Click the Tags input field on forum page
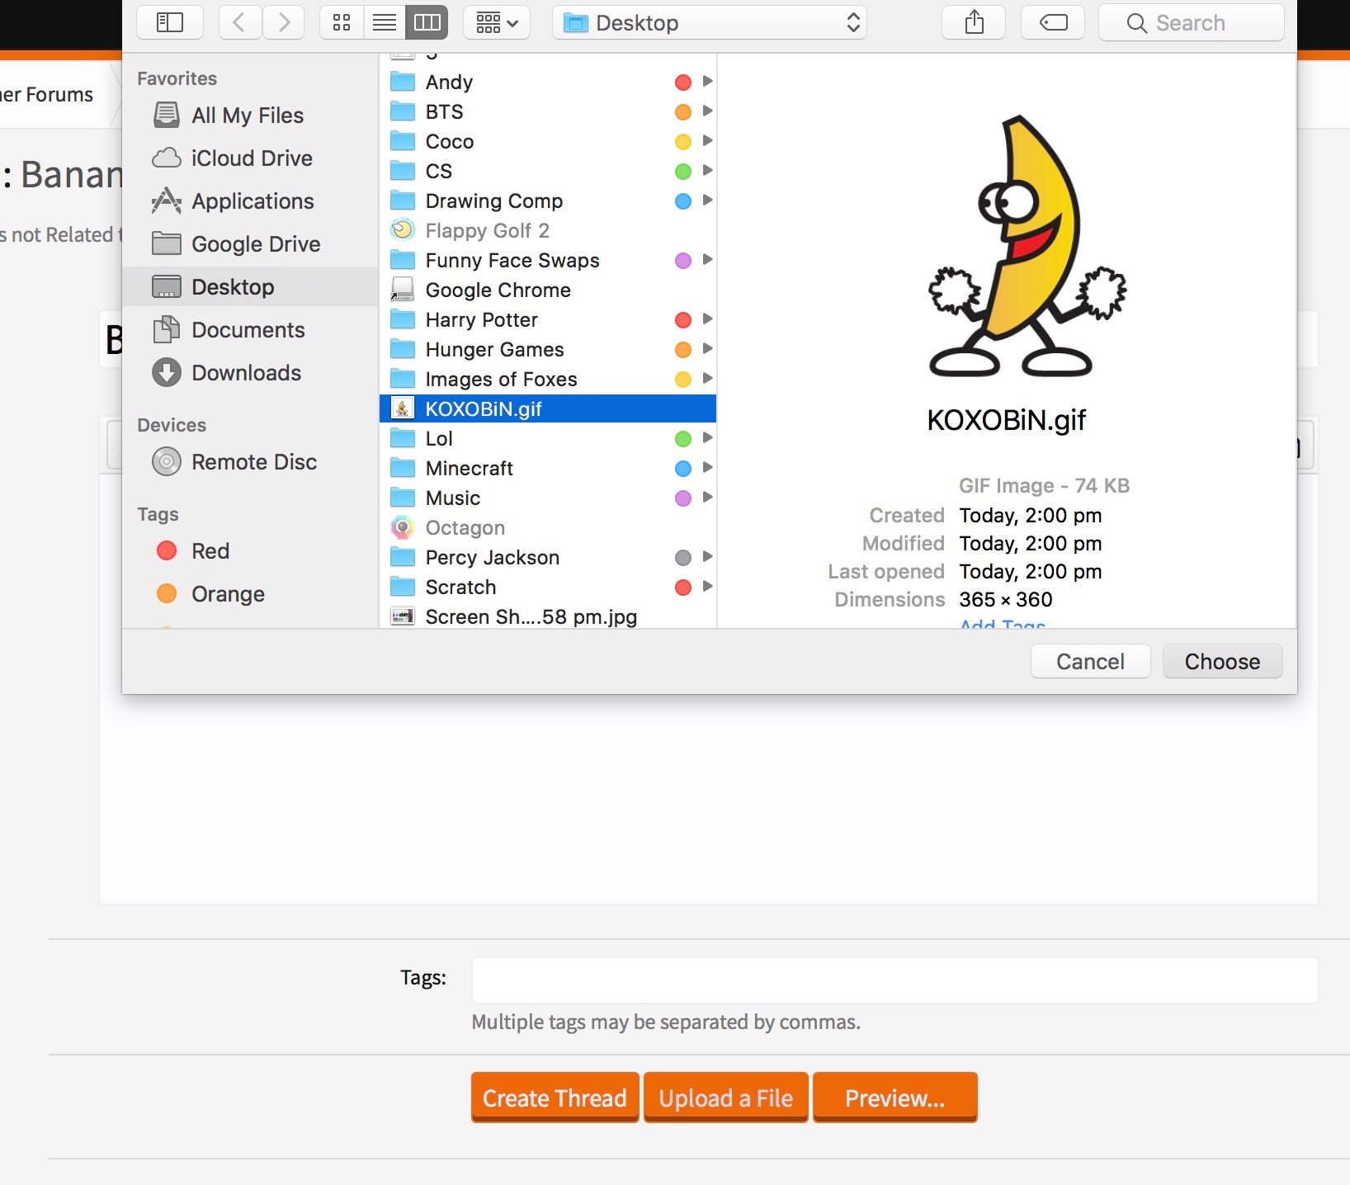The width and height of the screenshot is (1350, 1185). [894, 980]
